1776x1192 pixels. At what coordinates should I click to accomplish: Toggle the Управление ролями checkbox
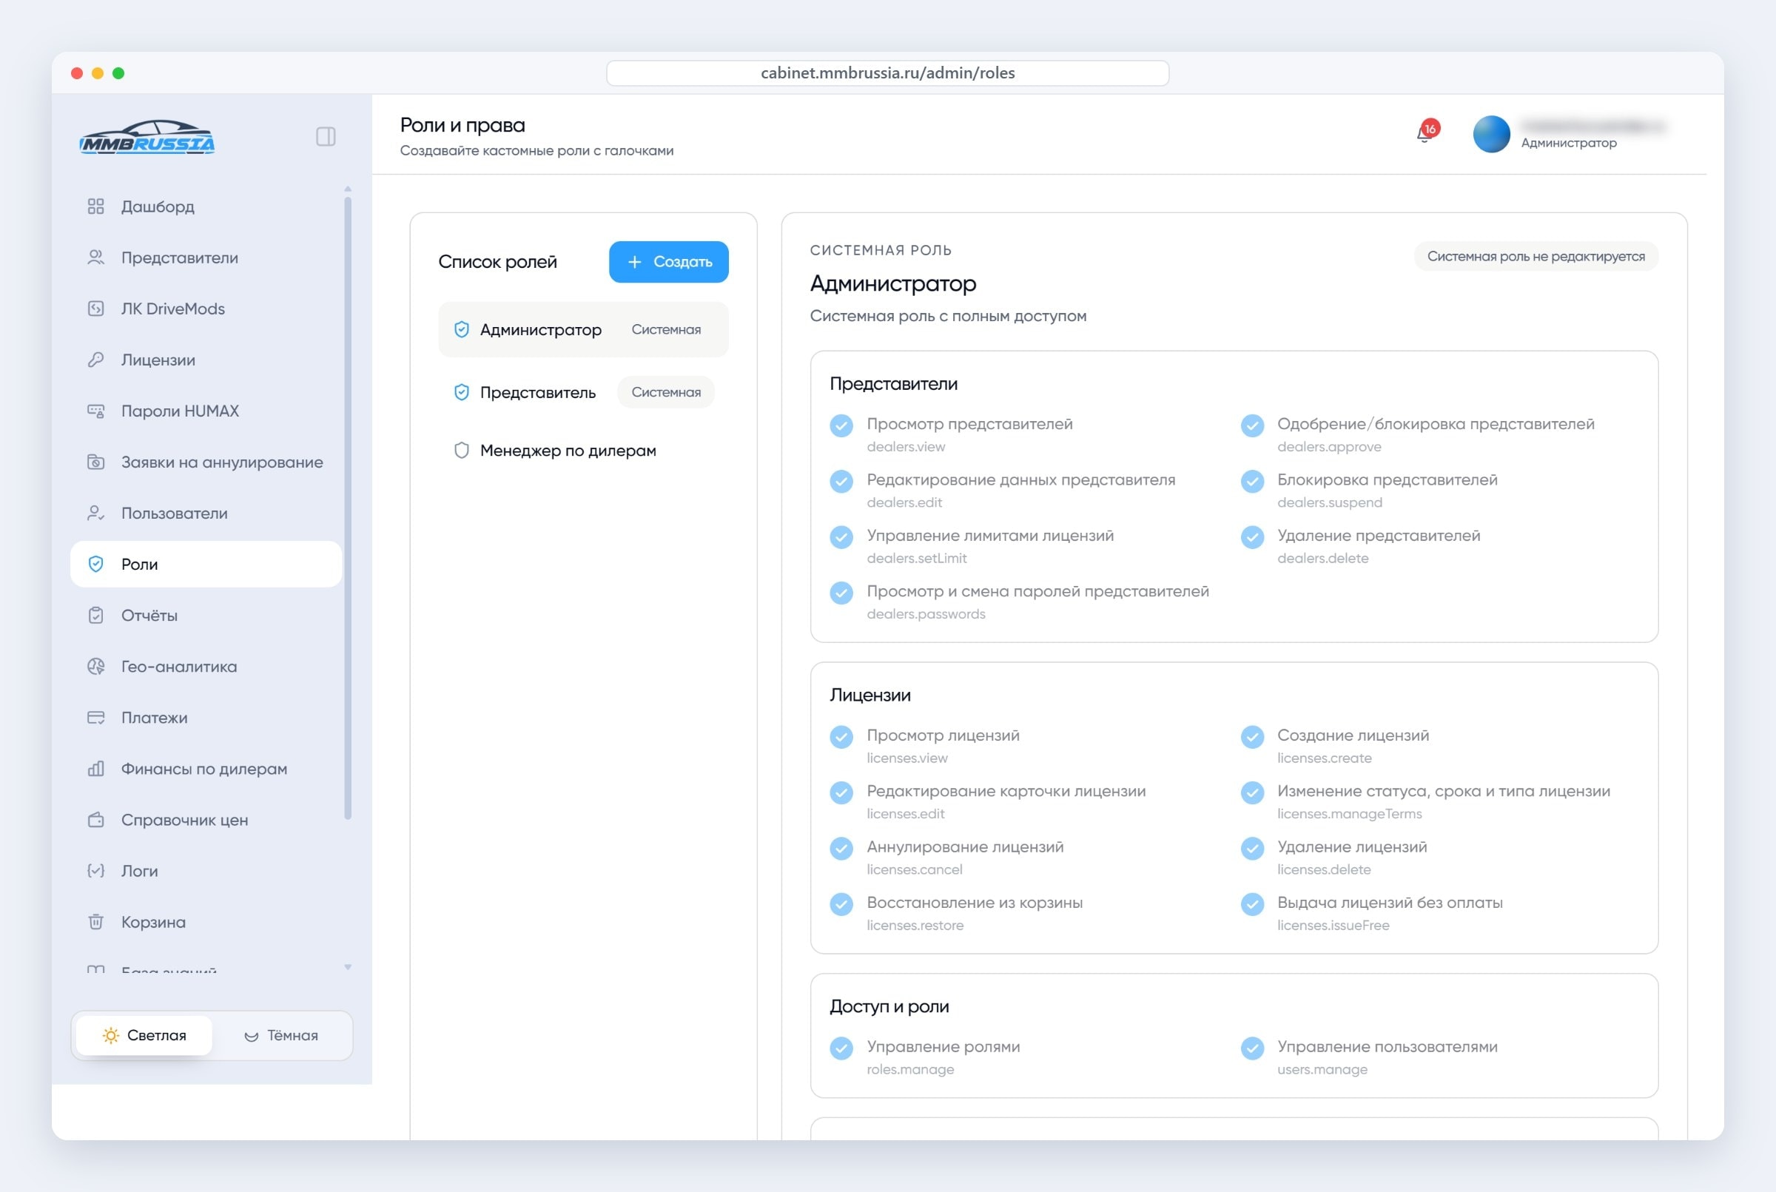pos(841,1048)
